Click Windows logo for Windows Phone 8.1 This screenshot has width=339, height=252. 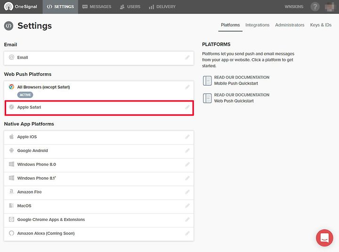tap(11, 178)
